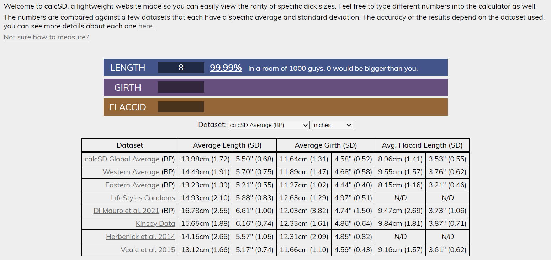The width and height of the screenshot is (551, 260).
Task: Click the GIRTH input field
Action: point(181,87)
